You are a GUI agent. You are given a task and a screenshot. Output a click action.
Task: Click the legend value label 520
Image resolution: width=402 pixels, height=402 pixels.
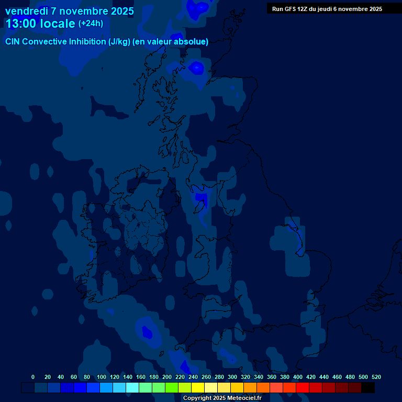pos(376,377)
